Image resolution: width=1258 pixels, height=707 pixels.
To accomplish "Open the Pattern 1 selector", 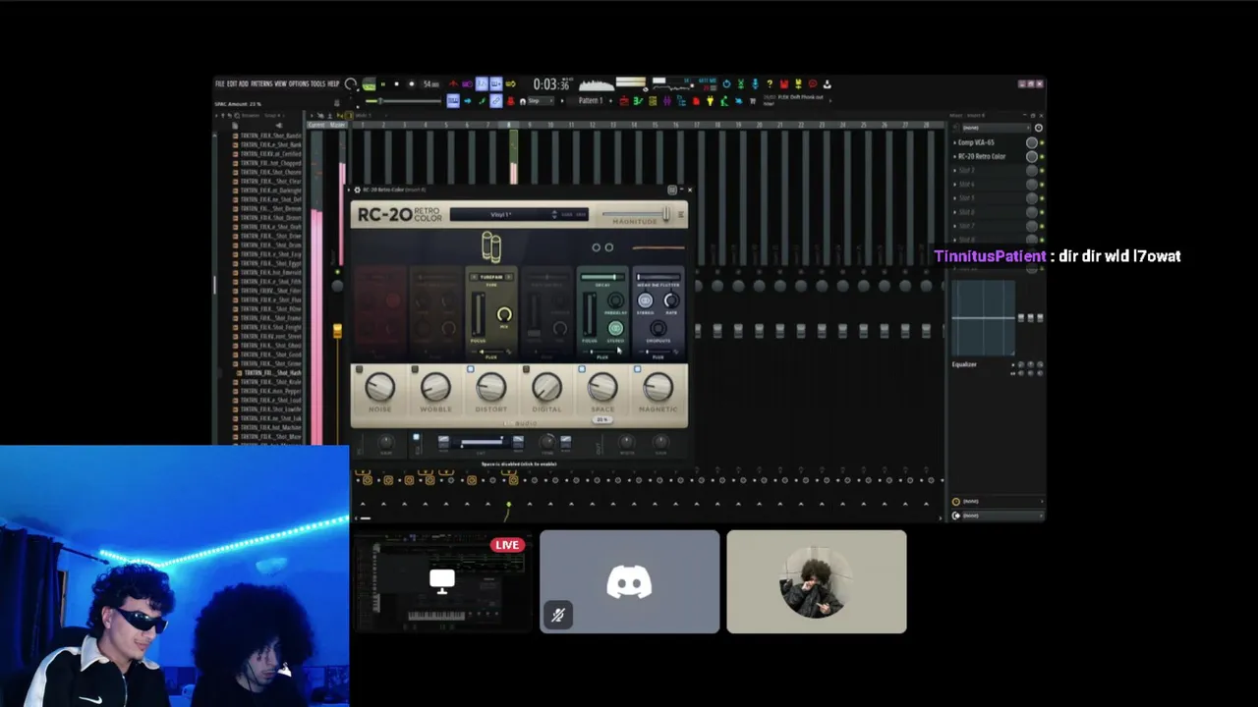I will [x=591, y=100].
